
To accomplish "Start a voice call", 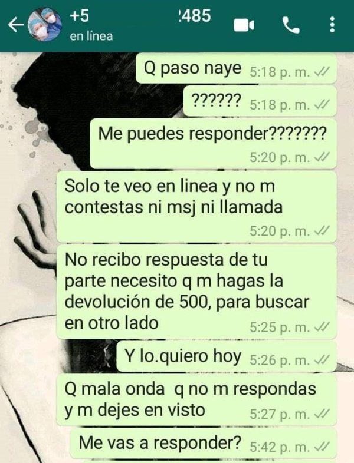I will coord(291,25).
